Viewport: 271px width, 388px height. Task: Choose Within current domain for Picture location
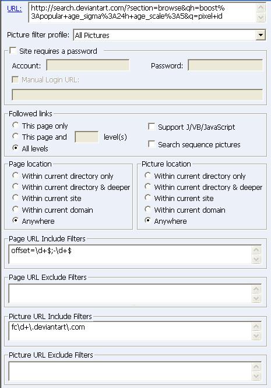(148, 209)
